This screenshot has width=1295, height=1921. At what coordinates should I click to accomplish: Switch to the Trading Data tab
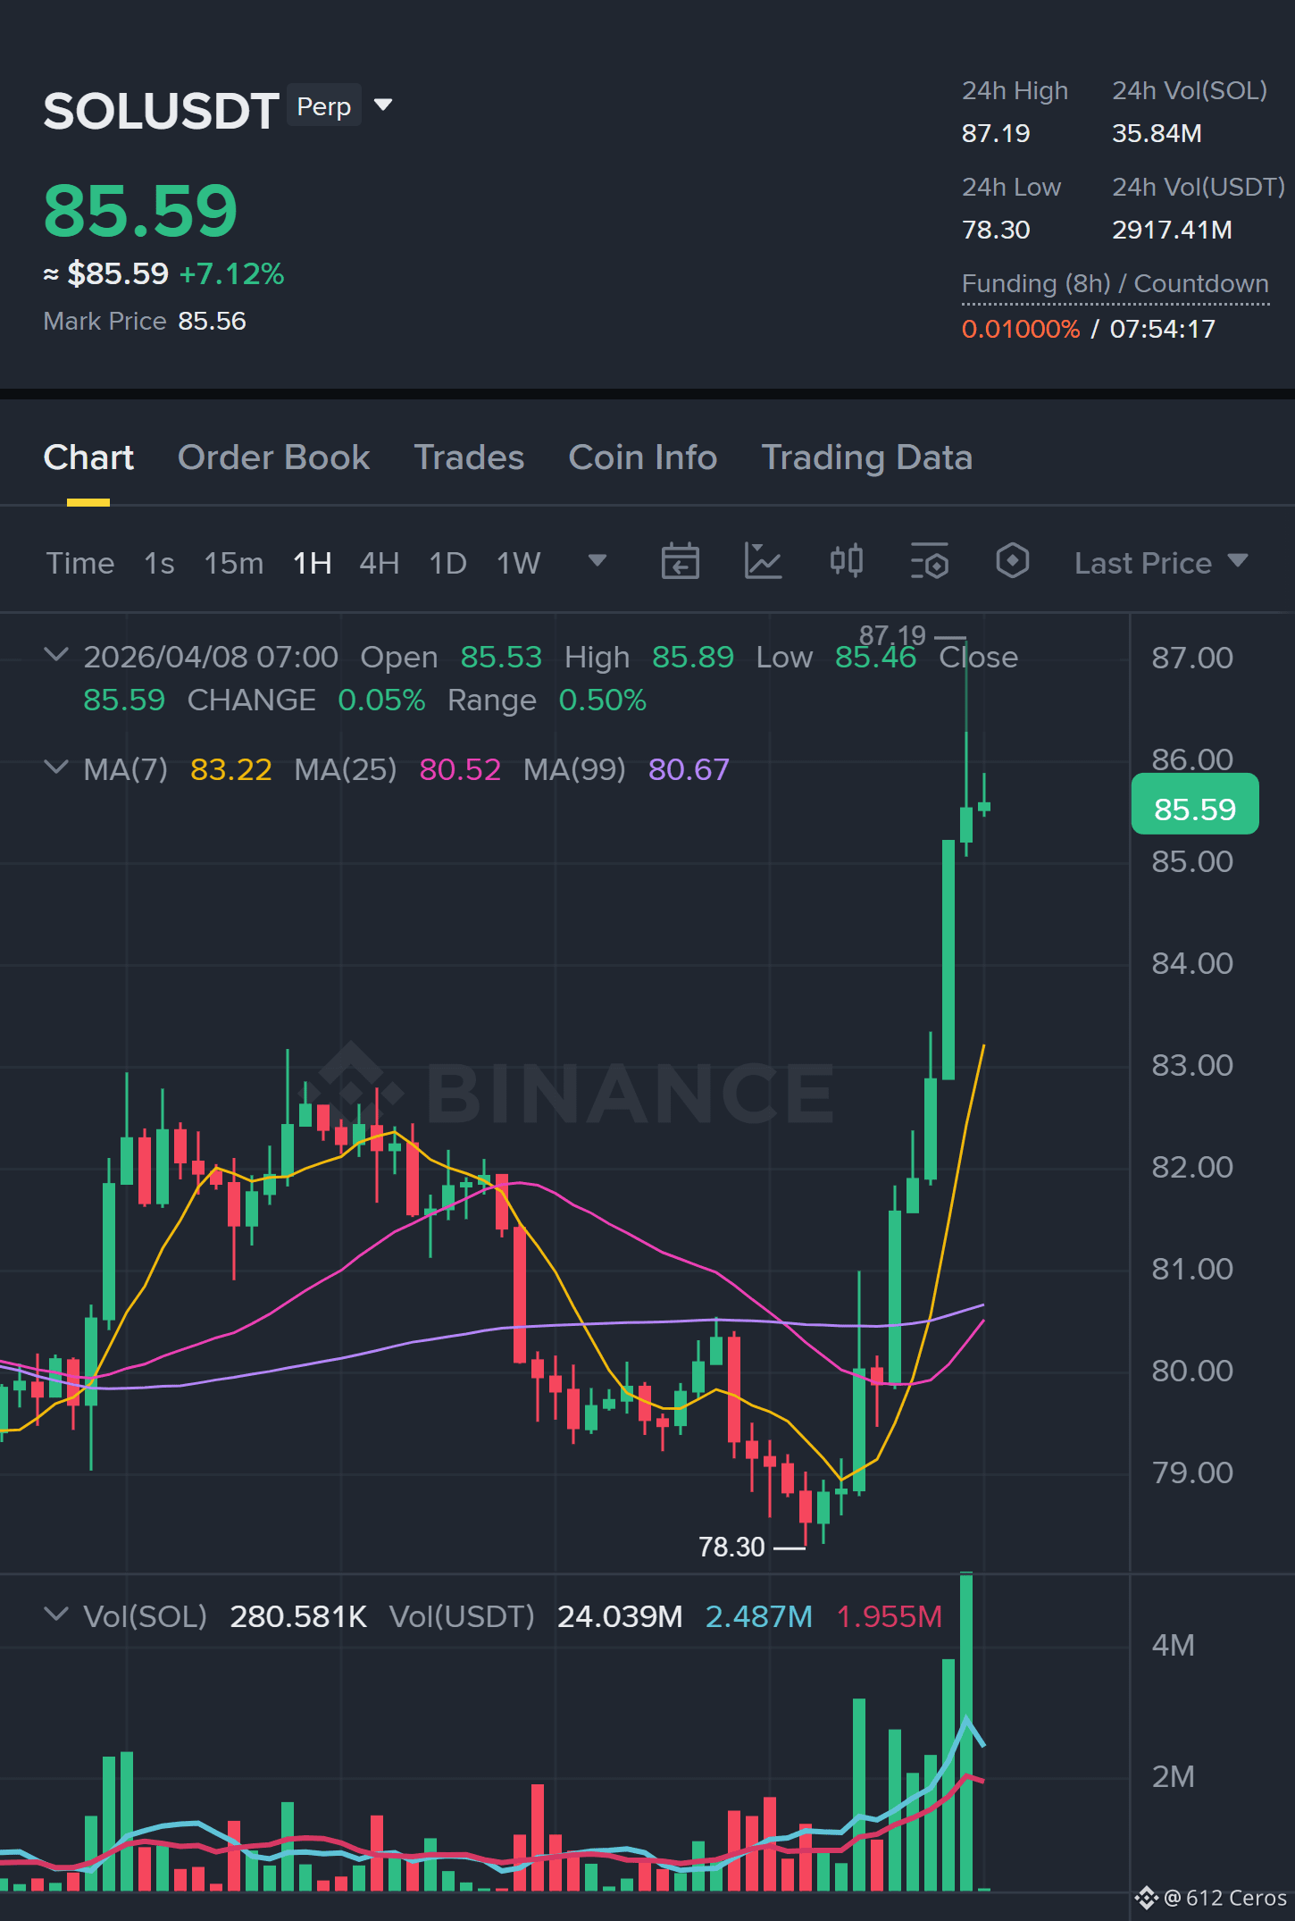coord(866,457)
